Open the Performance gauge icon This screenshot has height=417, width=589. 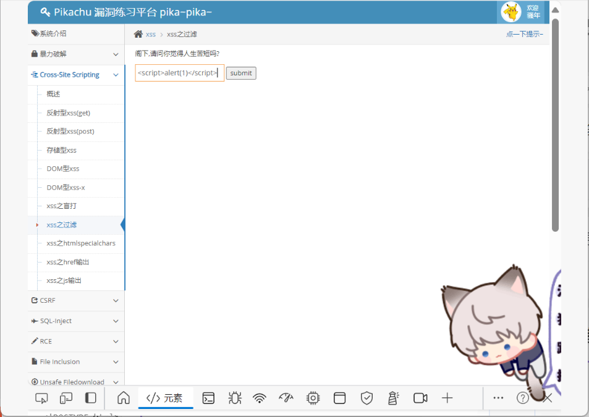click(286, 397)
